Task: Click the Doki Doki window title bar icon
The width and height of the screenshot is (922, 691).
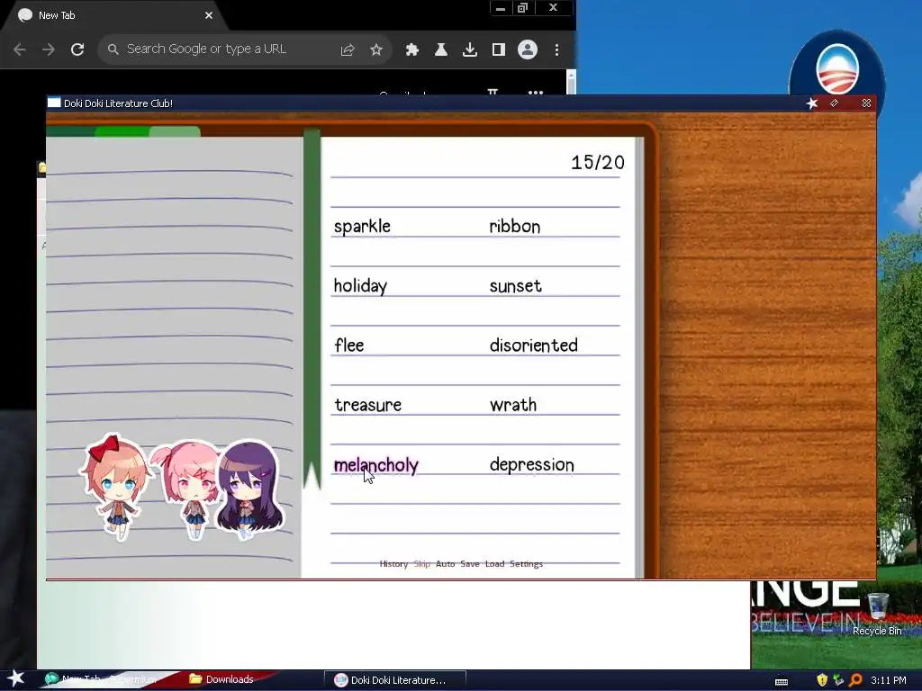Action: (x=54, y=103)
